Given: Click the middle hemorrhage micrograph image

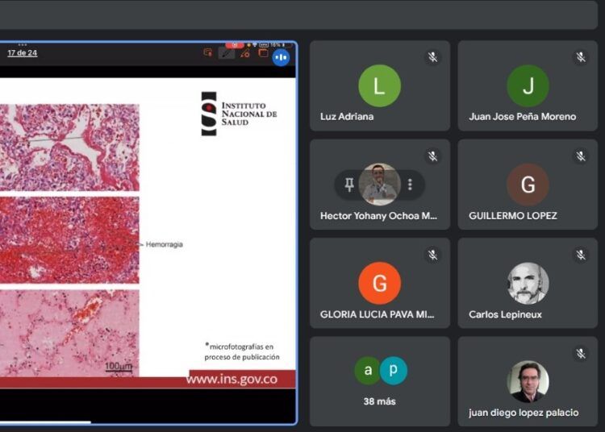Looking at the screenshot, I should click(x=69, y=240).
